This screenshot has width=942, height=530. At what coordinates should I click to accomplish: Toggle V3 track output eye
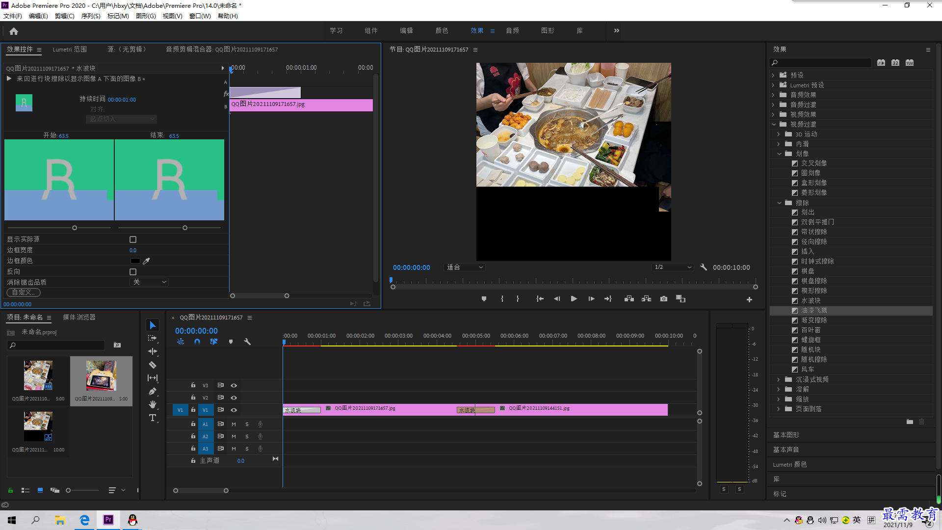tap(234, 385)
